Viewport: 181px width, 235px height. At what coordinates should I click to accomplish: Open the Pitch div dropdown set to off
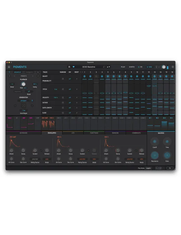point(70,89)
